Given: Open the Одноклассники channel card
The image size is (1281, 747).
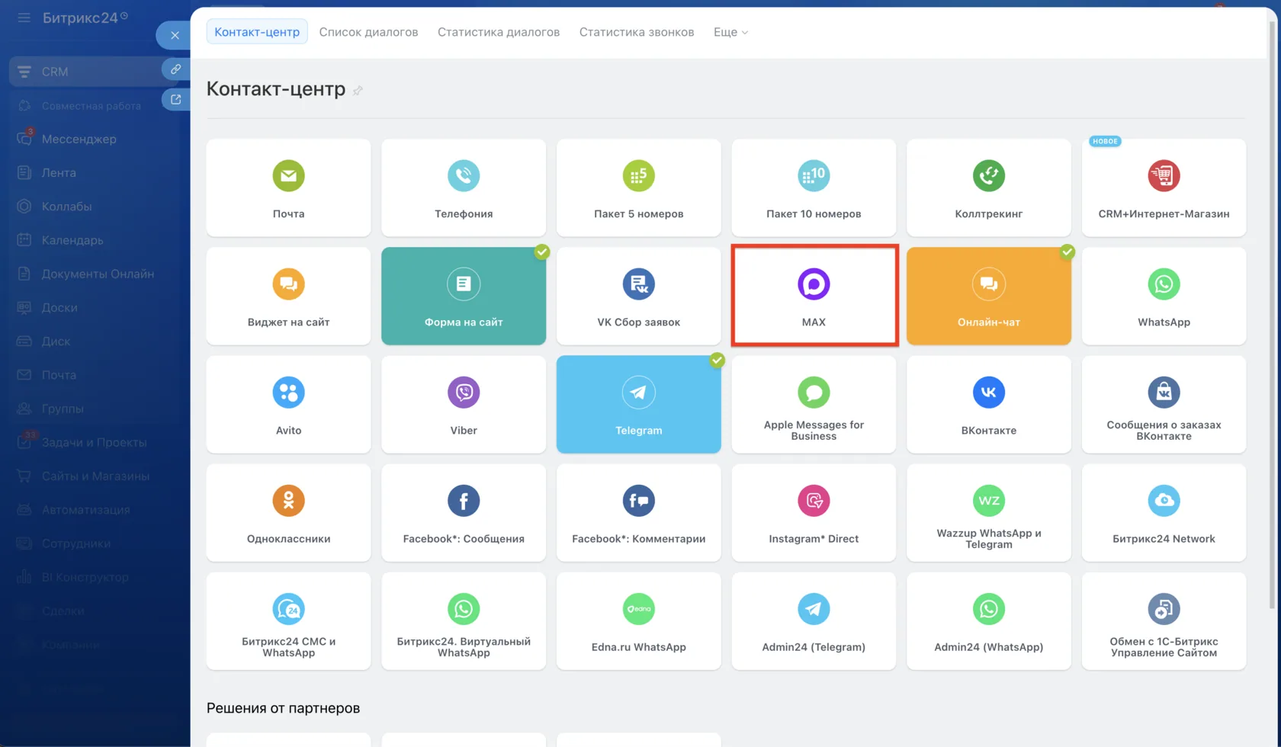Looking at the screenshot, I should [x=288, y=512].
